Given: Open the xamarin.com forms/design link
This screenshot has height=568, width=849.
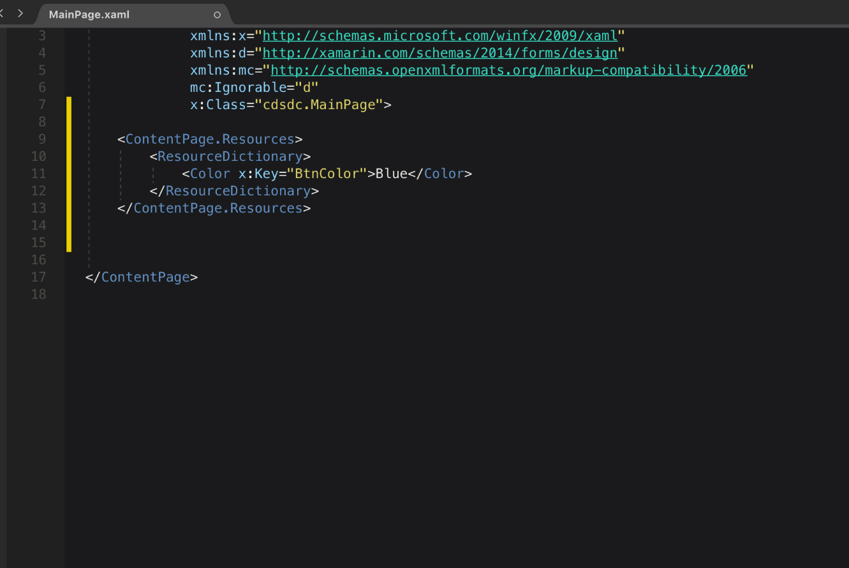Looking at the screenshot, I should click(x=439, y=53).
